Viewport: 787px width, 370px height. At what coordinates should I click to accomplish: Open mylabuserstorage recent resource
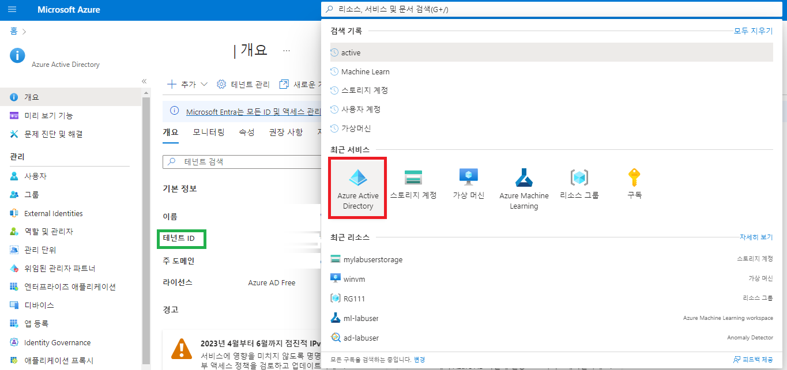coord(551,259)
